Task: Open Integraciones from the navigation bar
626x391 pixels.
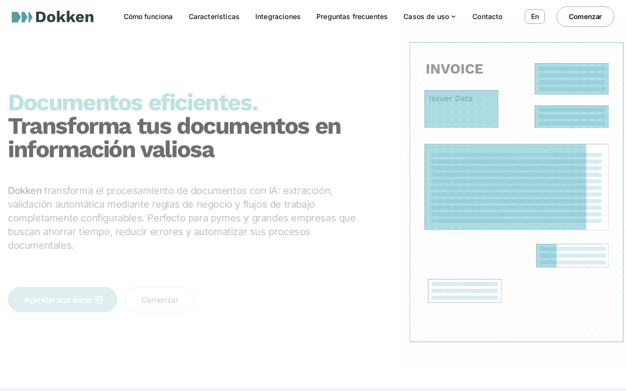Action: tap(278, 17)
